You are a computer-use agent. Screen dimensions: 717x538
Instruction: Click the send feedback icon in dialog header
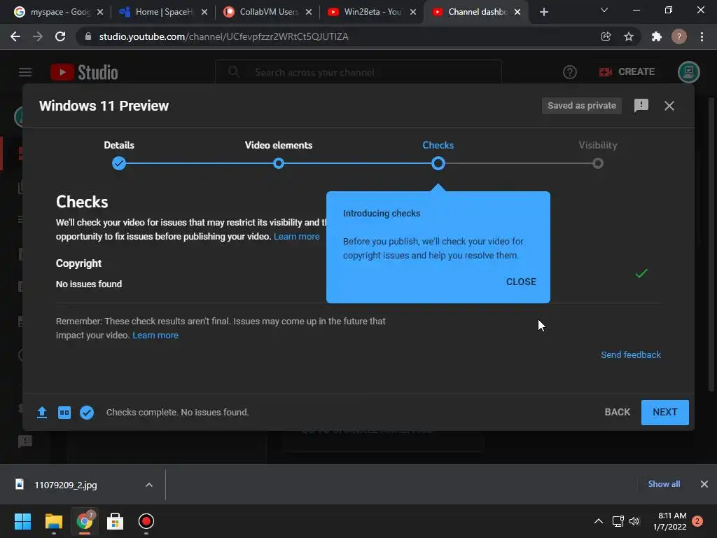(x=641, y=106)
